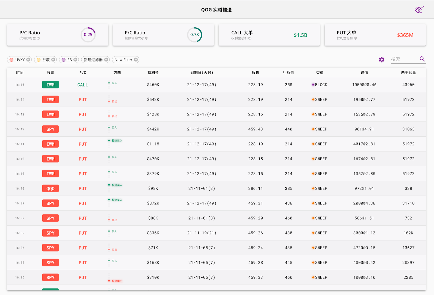Click the 4720@0.15 details cell

click(x=364, y=248)
